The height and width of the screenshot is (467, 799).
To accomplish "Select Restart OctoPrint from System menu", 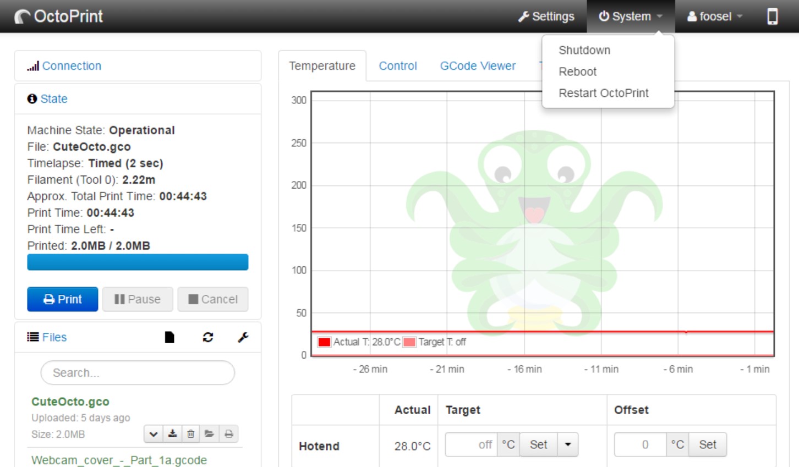I will (x=604, y=93).
